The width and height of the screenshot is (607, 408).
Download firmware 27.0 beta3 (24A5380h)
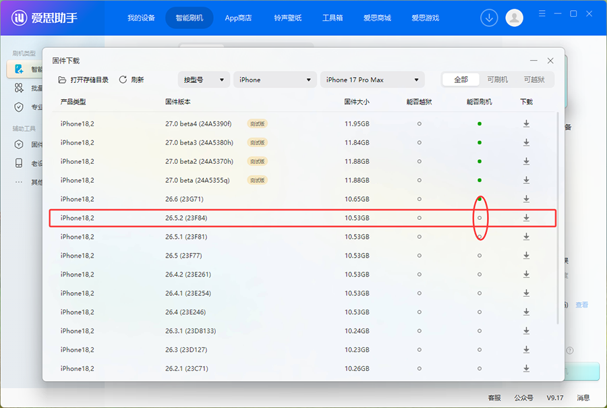click(x=526, y=142)
